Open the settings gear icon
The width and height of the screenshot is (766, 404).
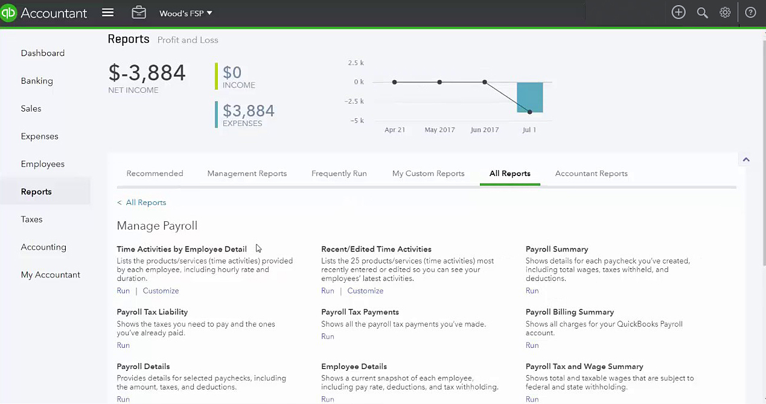(725, 13)
